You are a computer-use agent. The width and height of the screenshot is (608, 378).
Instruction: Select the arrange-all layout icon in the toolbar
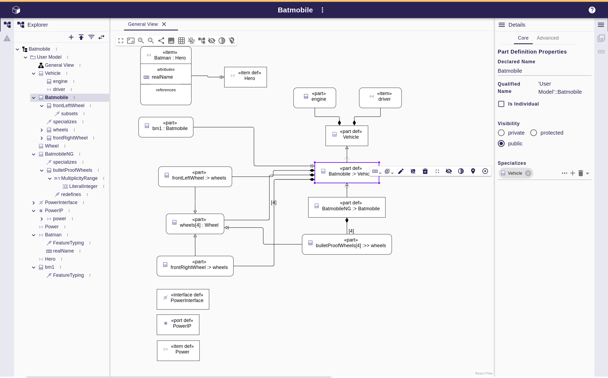tap(202, 41)
